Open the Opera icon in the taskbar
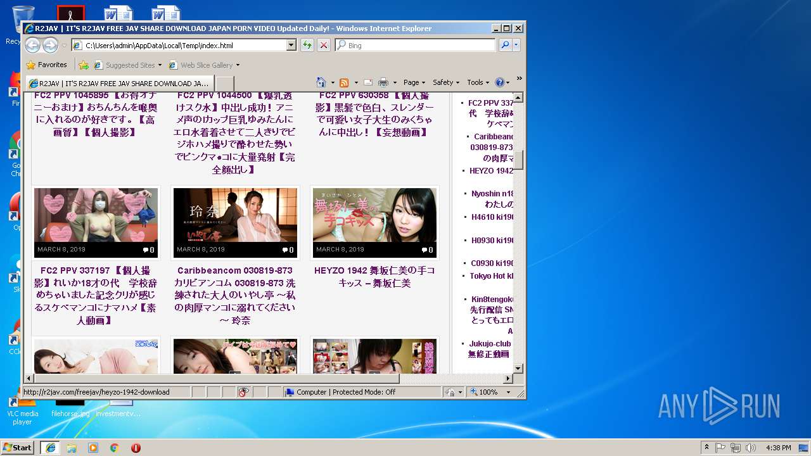 tap(136, 448)
